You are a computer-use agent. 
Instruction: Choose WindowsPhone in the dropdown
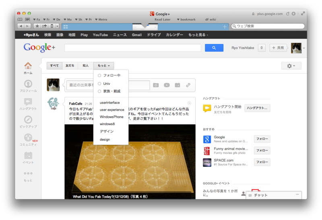coord(111,117)
